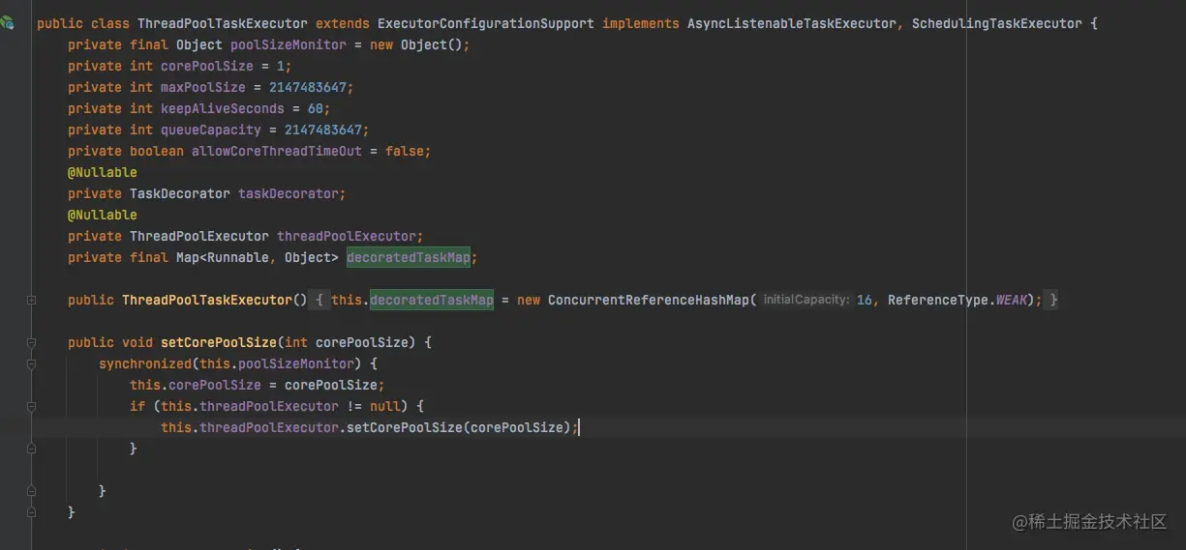Screen dimensions: 1186x550
Task: Collapse the if threadPoolExecutor block via gutter
Action: click(x=31, y=407)
